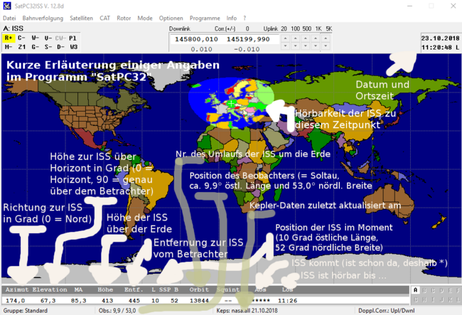This screenshot has height=315, width=462.
Task: Click the Höhe value 413
Action: point(107,301)
